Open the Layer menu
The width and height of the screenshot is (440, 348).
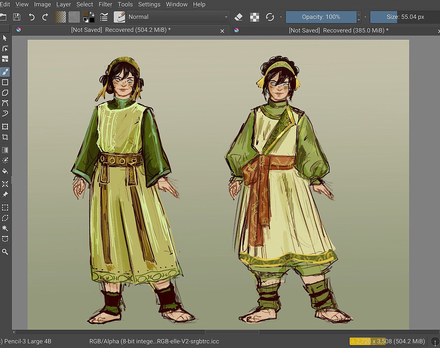coord(64,4)
